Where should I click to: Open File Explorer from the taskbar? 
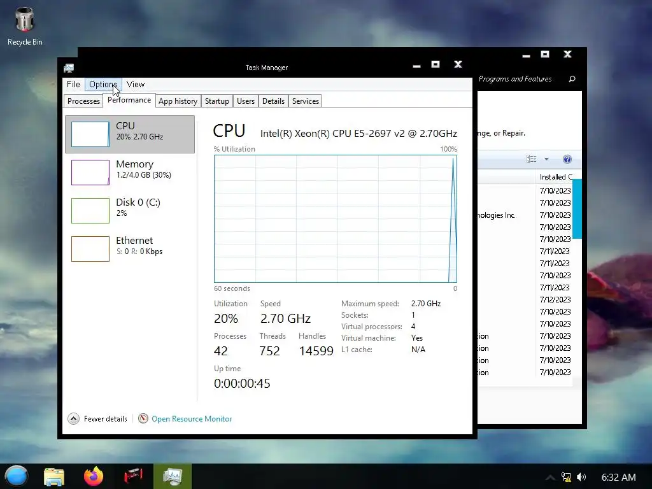[x=54, y=476]
